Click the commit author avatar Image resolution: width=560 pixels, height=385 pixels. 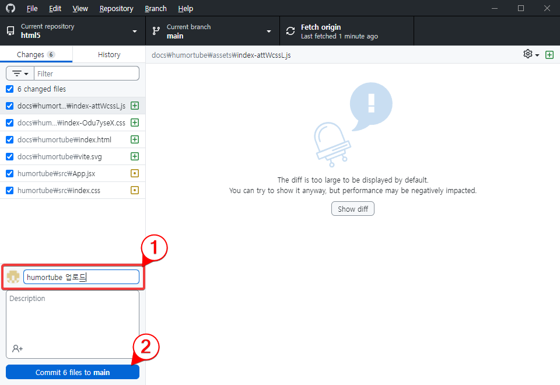click(x=13, y=277)
